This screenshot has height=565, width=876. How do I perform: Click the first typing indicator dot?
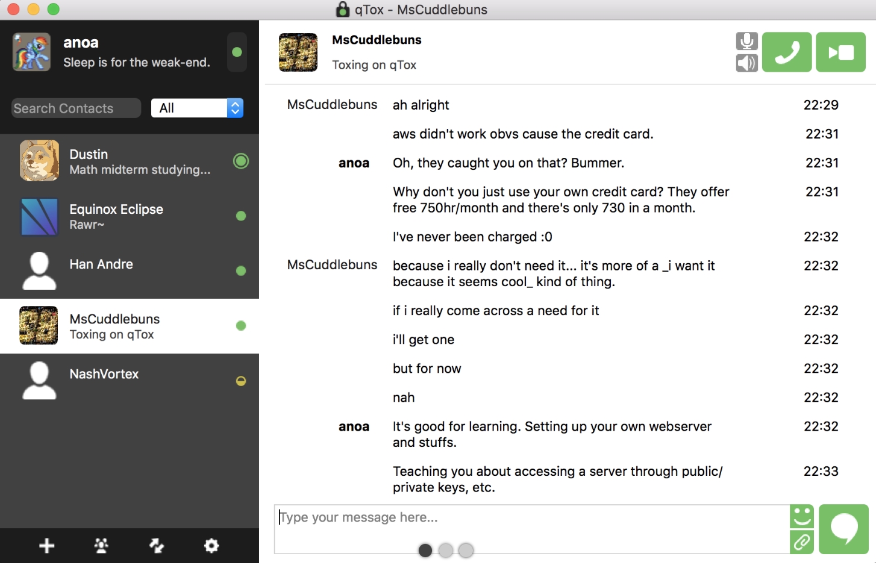click(425, 550)
